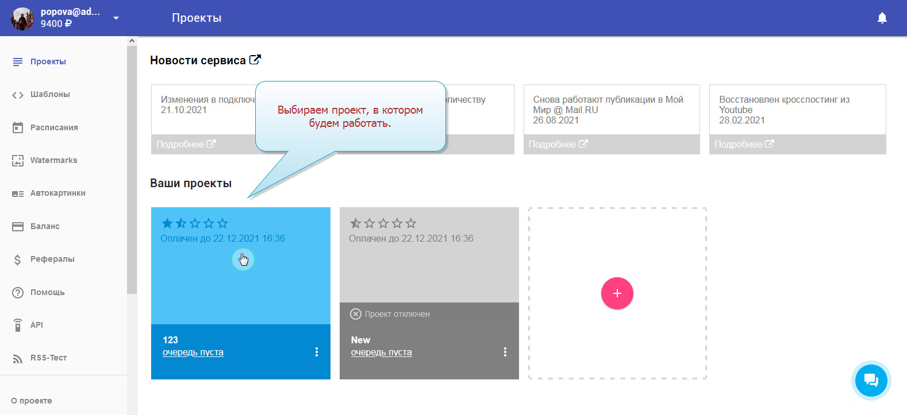The image size is (907, 415).
Task: Open three-dot menu on project 123
Action: 316,352
